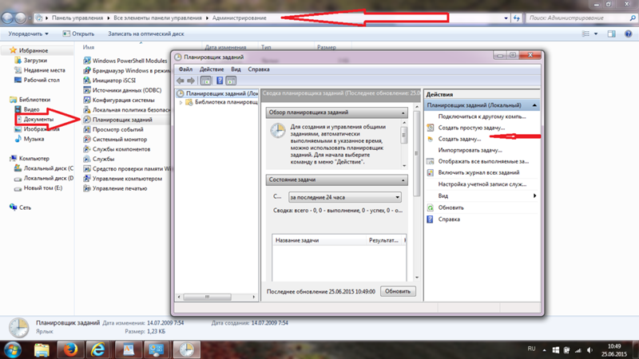Image resolution: width=639 pixels, height=359 pixels.
Task: Open Загрузки in Explorer sidebar
Action: 31,61
